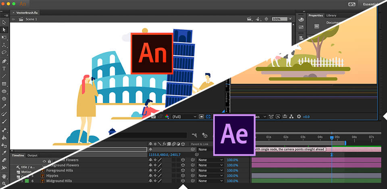Open the Color palette panel icon

(x=301, y=19)
